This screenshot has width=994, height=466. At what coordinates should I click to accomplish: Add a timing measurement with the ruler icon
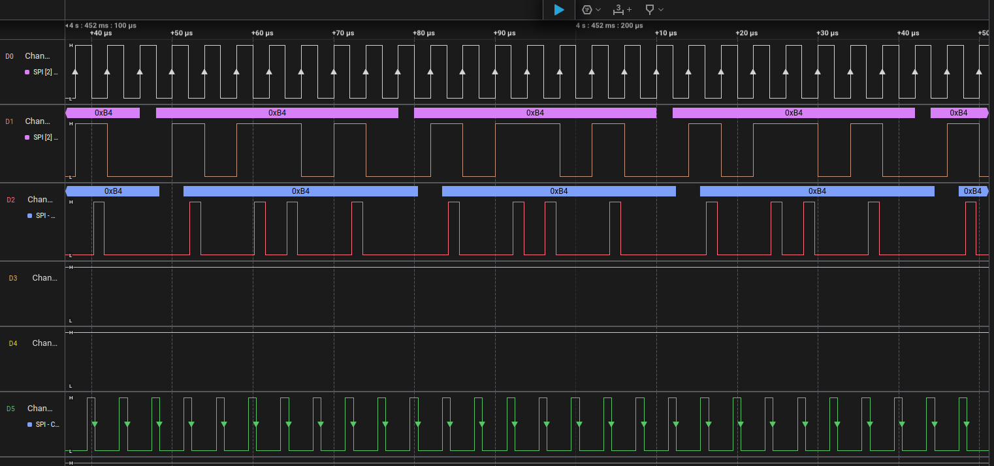tap(618, 10)
